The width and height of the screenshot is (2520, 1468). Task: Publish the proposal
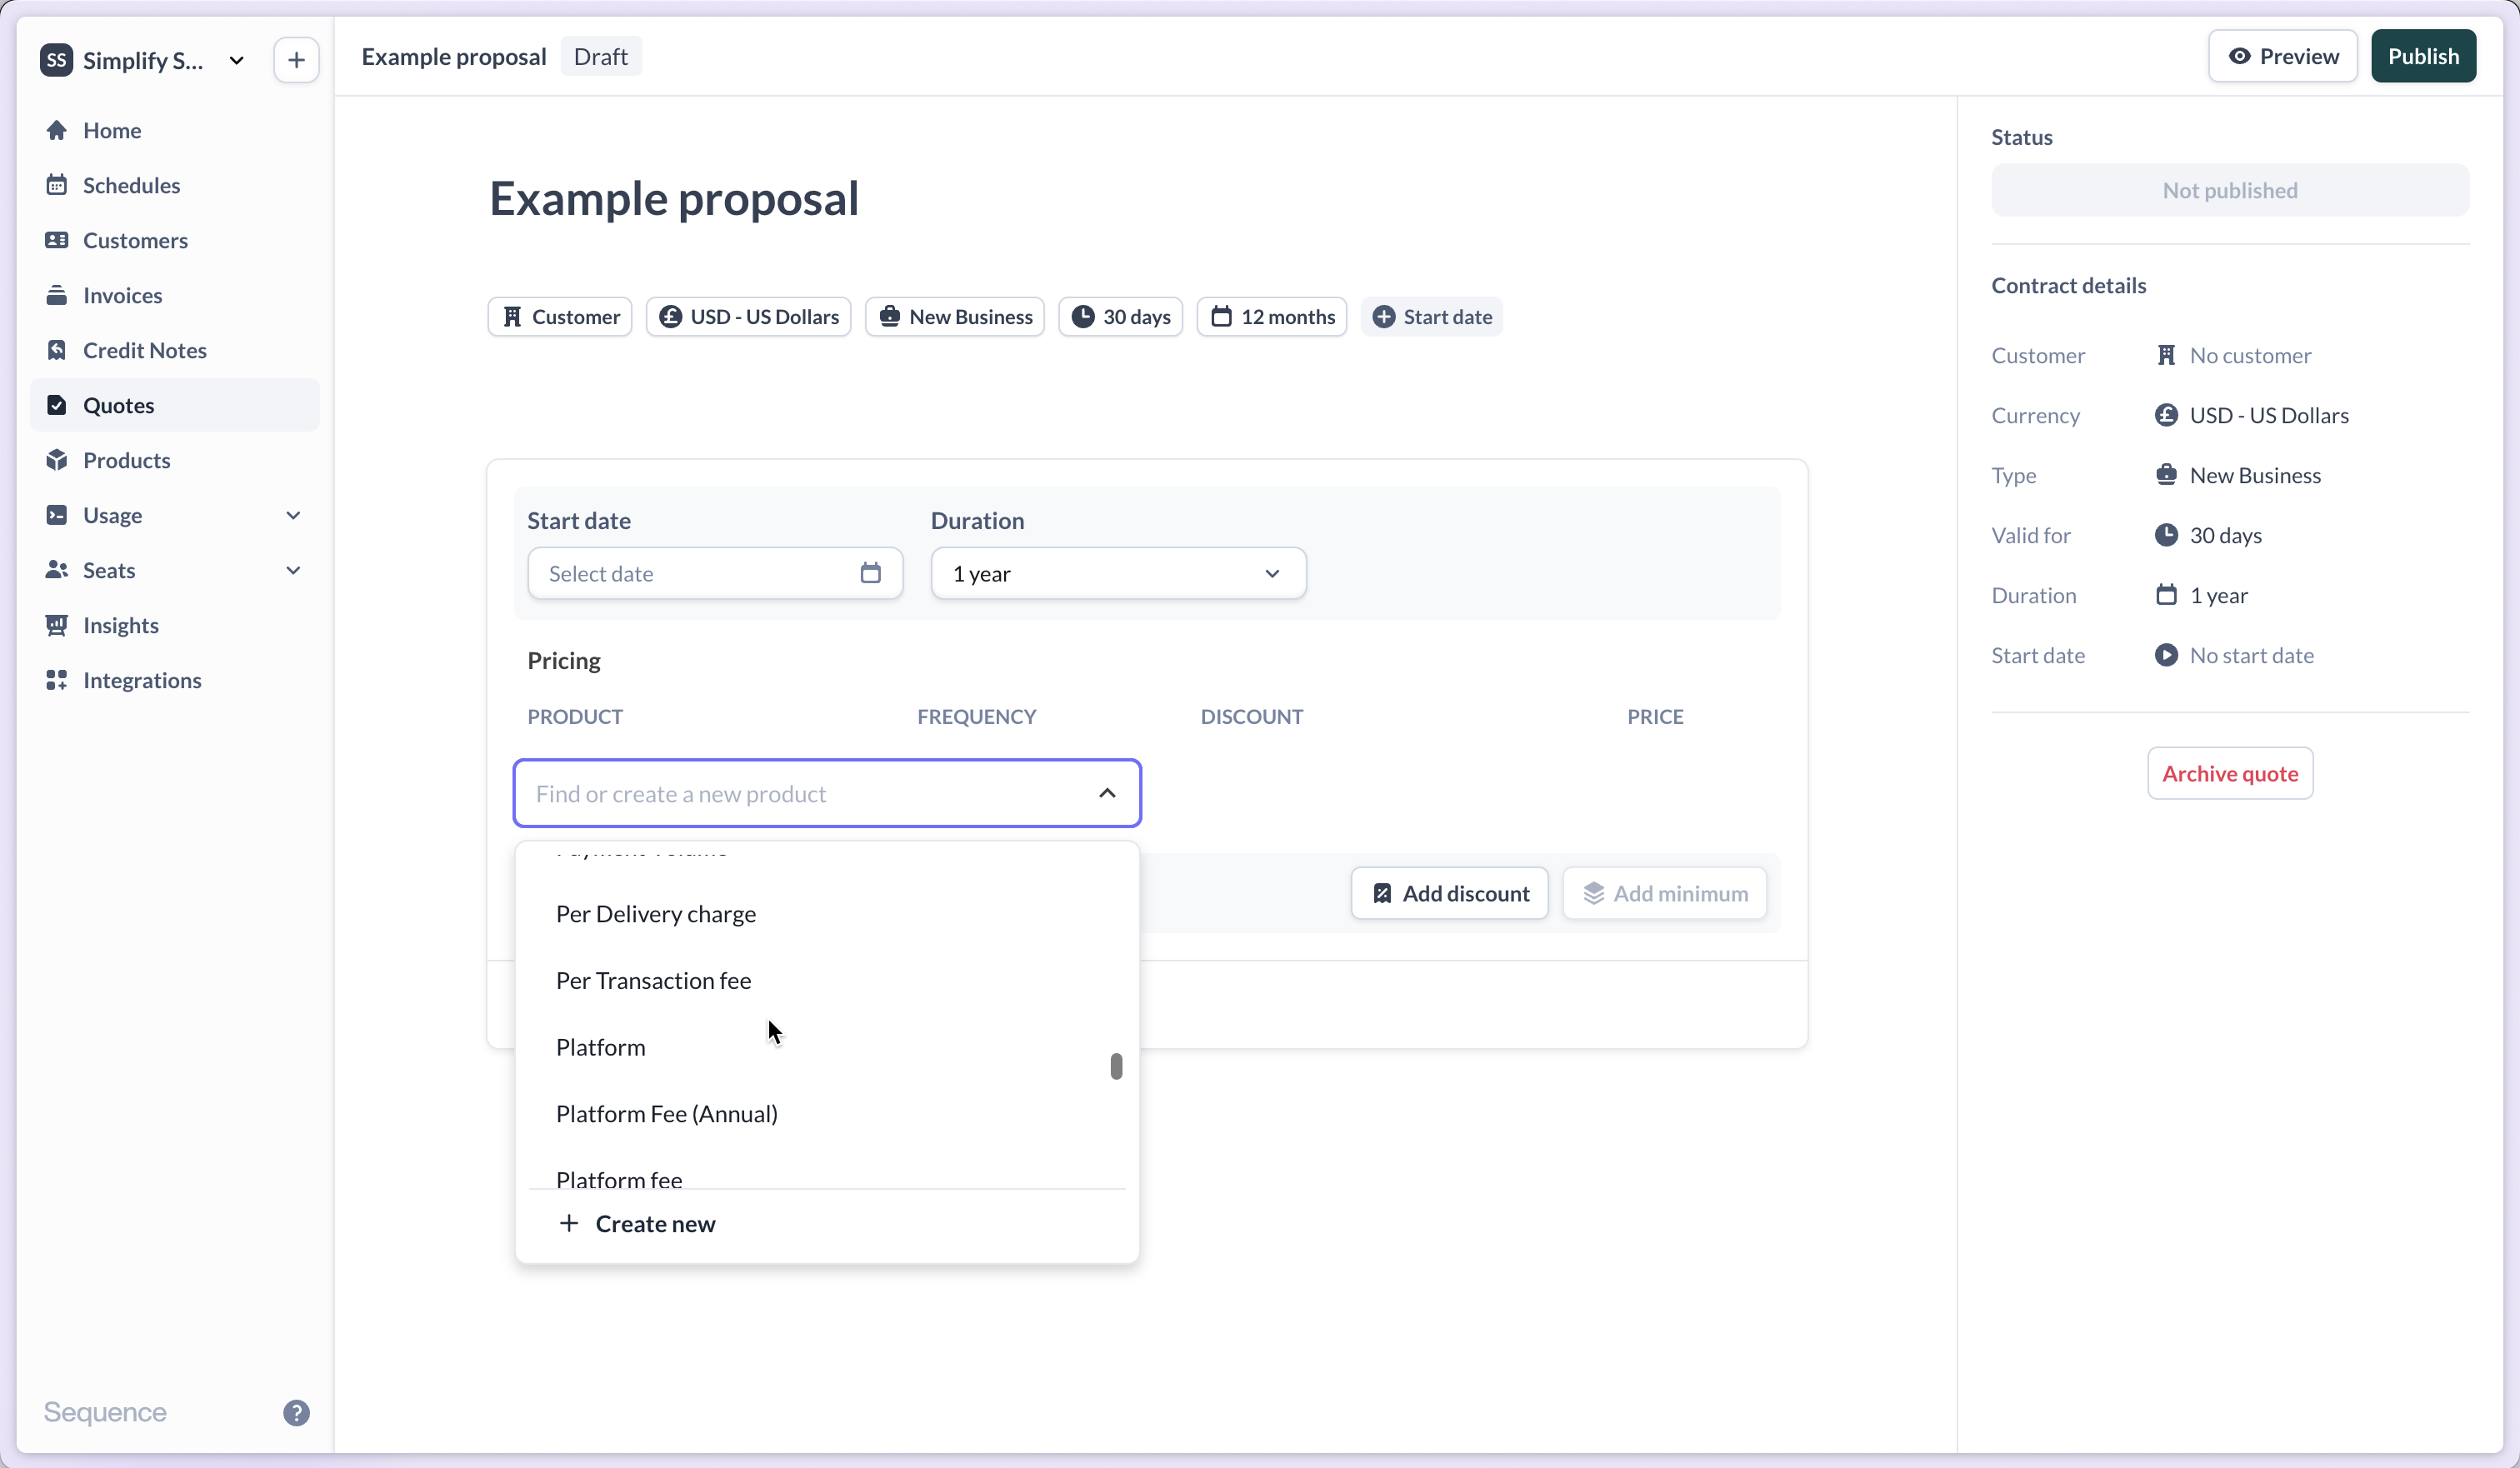2423,56
